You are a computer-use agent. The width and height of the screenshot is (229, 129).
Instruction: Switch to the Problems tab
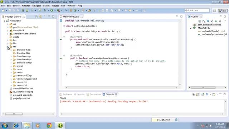pos(66,95)
